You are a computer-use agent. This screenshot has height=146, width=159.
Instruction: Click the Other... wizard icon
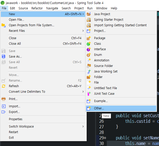coord(89,108)
